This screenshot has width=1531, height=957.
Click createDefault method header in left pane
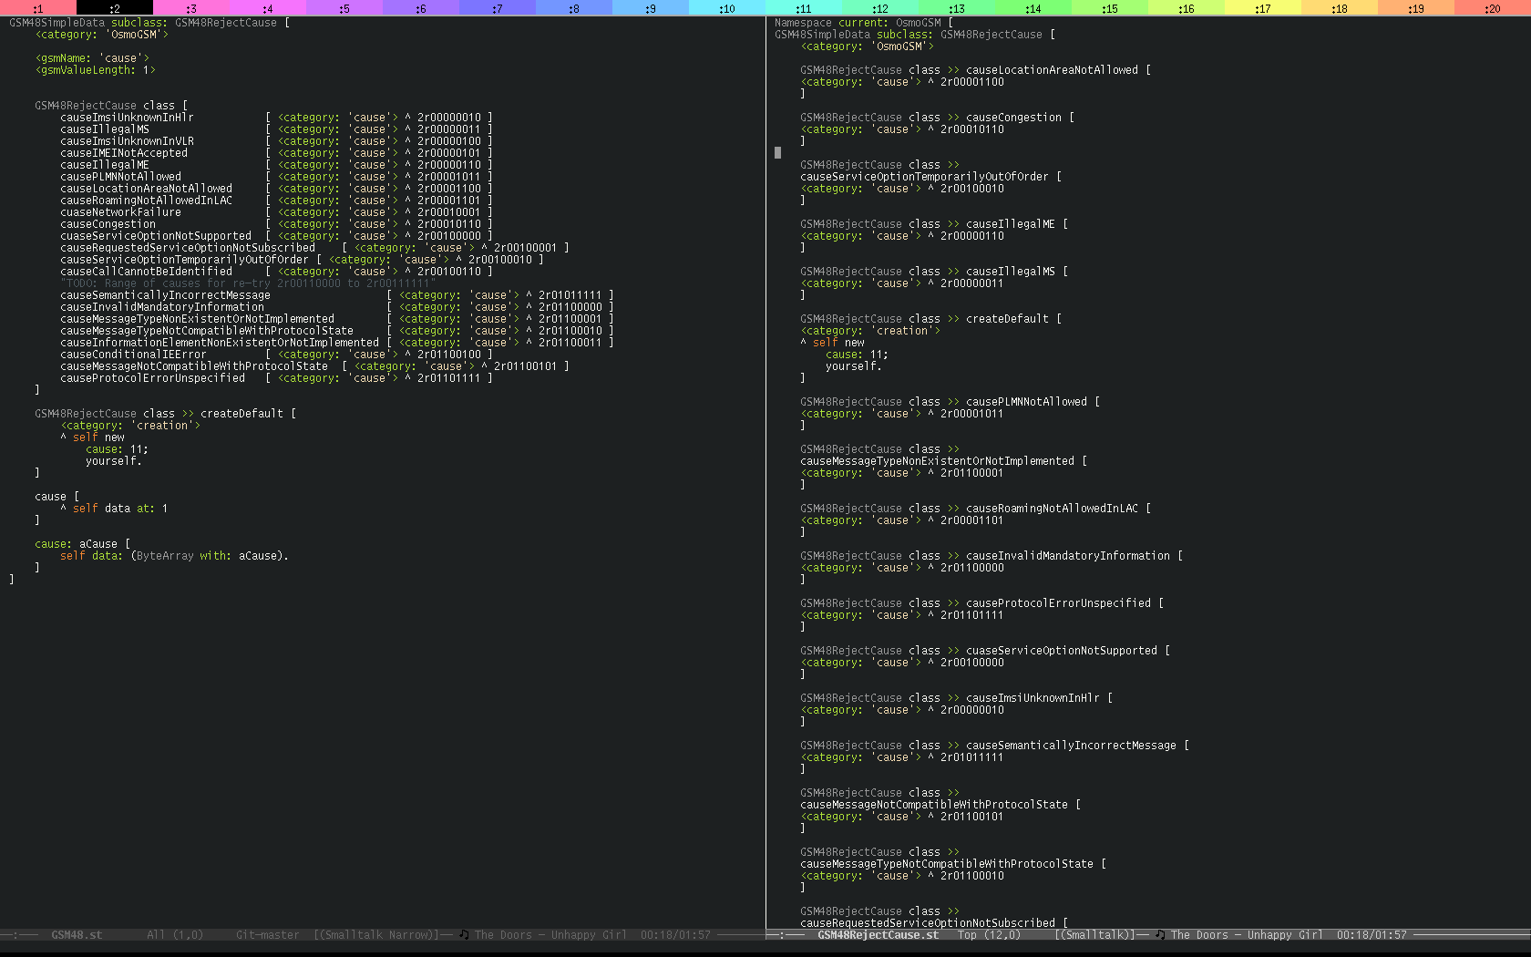(x=165, y=414)
